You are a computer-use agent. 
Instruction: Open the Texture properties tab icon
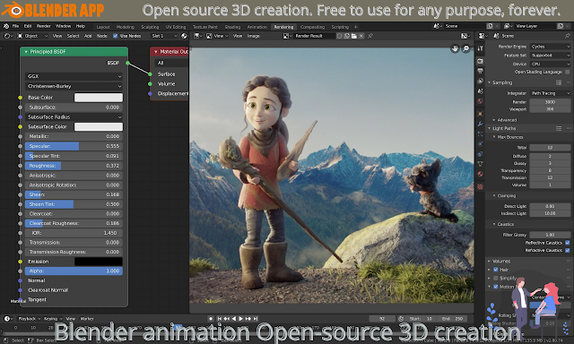(x=481, y=187)
